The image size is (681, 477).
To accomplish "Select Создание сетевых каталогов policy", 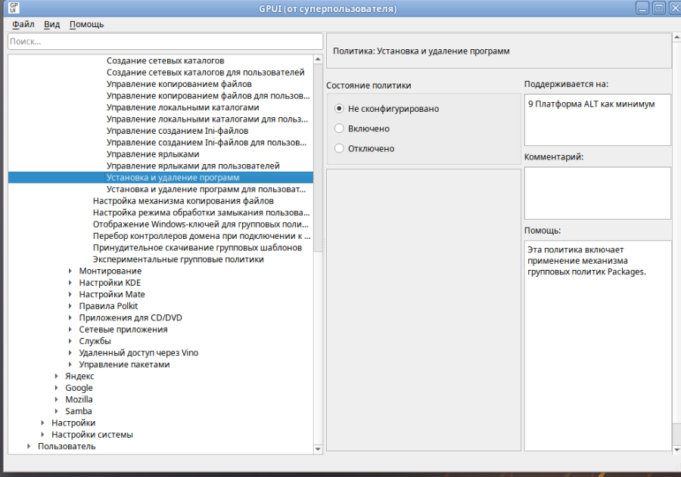I will 166,60.
